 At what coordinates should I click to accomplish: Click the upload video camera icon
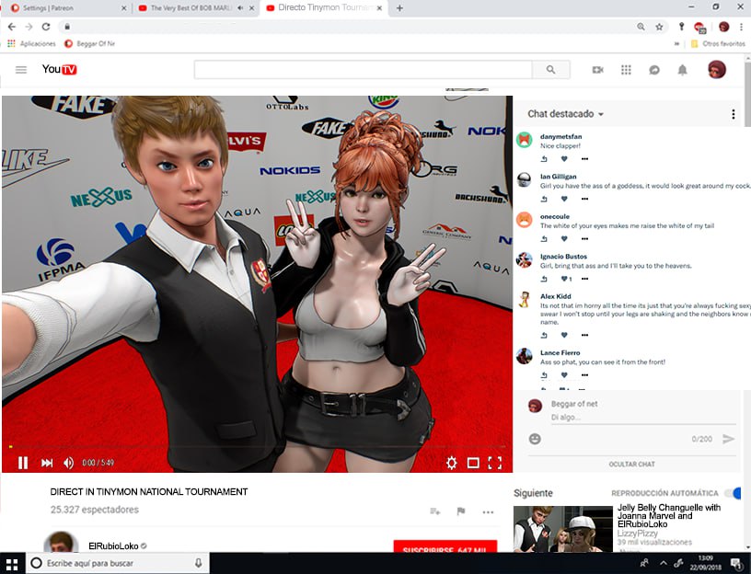click(x=597, y=70)
